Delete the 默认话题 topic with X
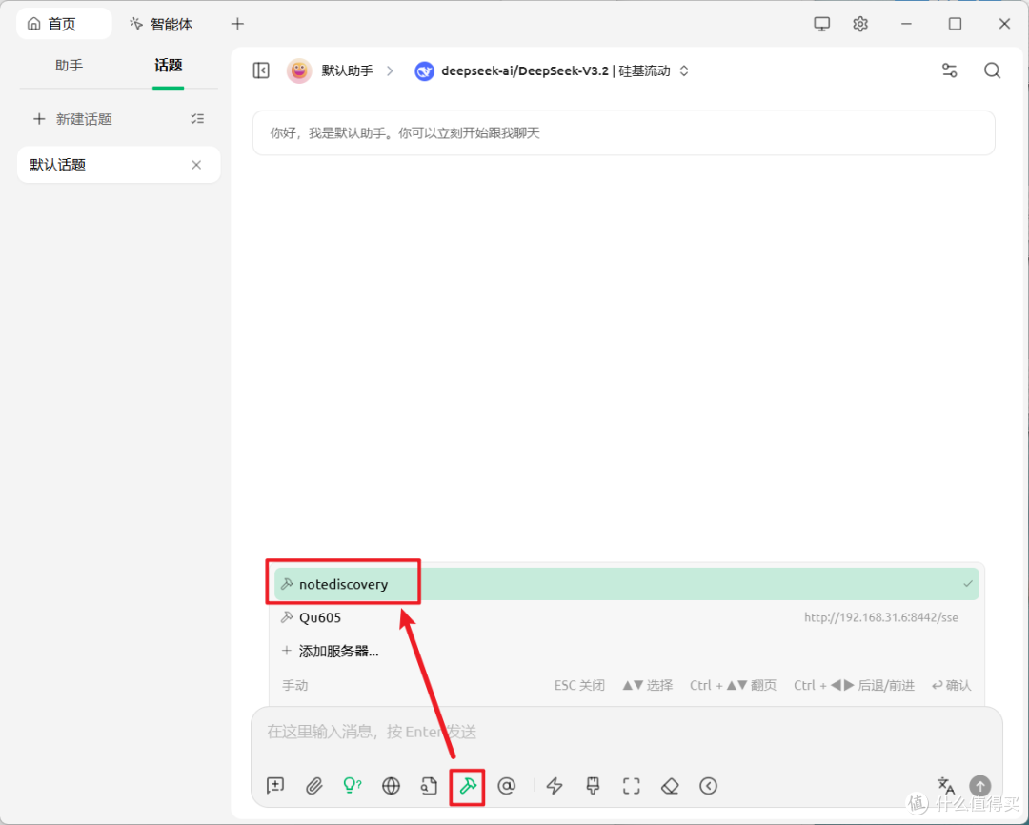 196,165
